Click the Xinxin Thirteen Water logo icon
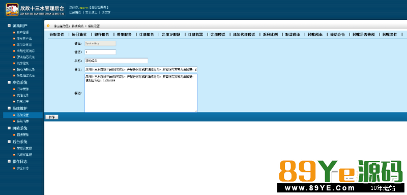This screenshot has height=195, width=407. 12,9
